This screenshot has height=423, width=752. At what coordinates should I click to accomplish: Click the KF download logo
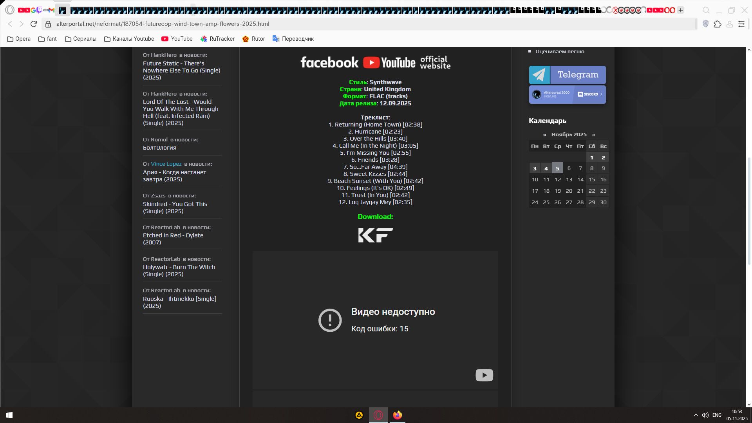375,235
